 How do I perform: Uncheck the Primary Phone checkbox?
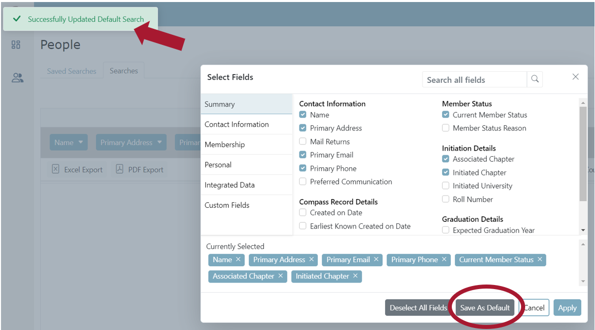[x=303, y=168]
